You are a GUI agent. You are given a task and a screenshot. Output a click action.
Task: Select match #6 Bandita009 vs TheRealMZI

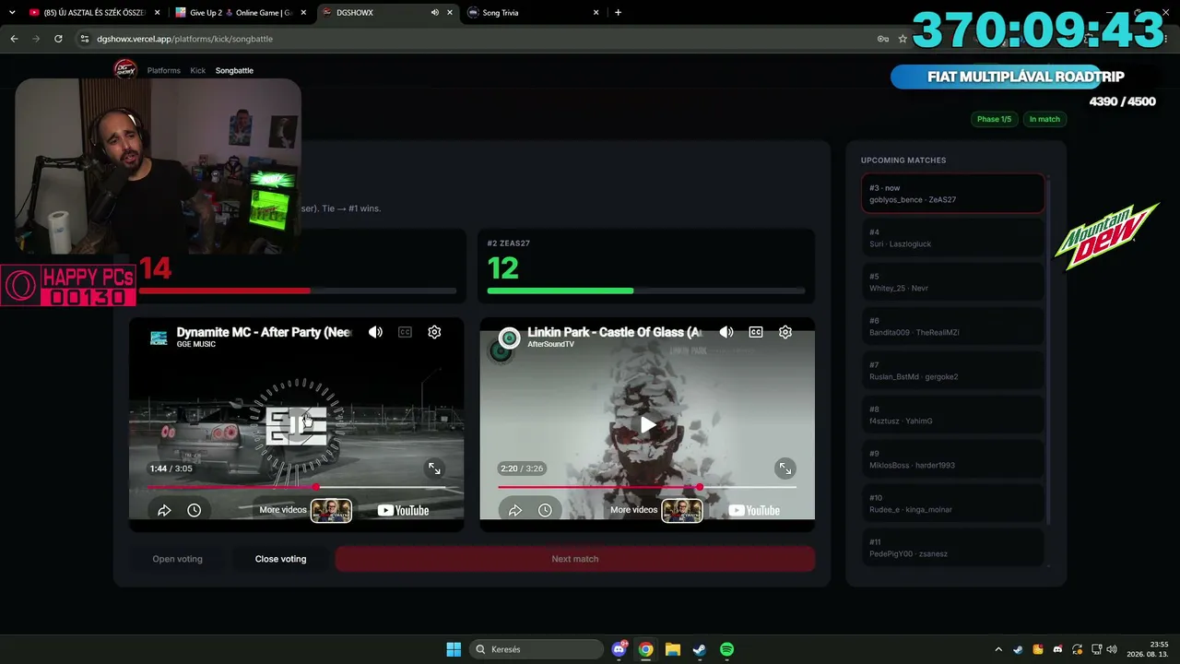click(x=953, y=326)
